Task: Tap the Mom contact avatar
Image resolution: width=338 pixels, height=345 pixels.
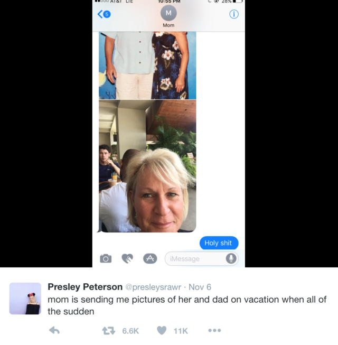Action: pyautogui.click(x=168, y=13)
